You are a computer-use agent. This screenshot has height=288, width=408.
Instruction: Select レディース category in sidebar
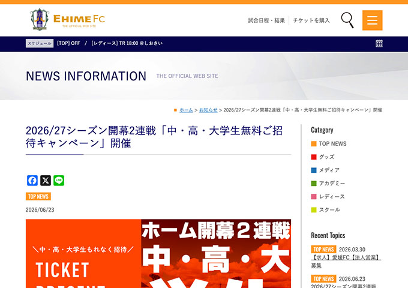coord(332,197)
